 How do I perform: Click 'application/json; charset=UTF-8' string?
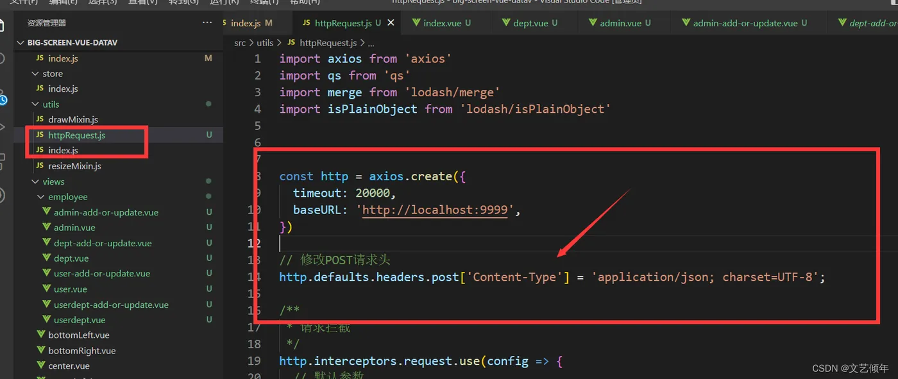[x=706, y=277]
